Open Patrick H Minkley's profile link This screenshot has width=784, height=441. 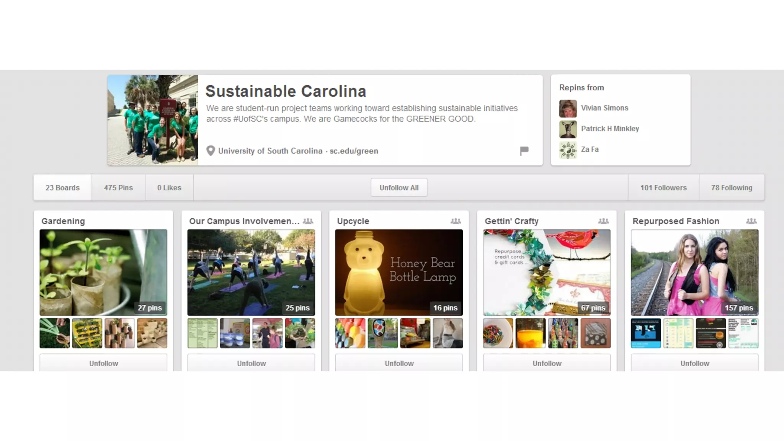click(610, 129)
